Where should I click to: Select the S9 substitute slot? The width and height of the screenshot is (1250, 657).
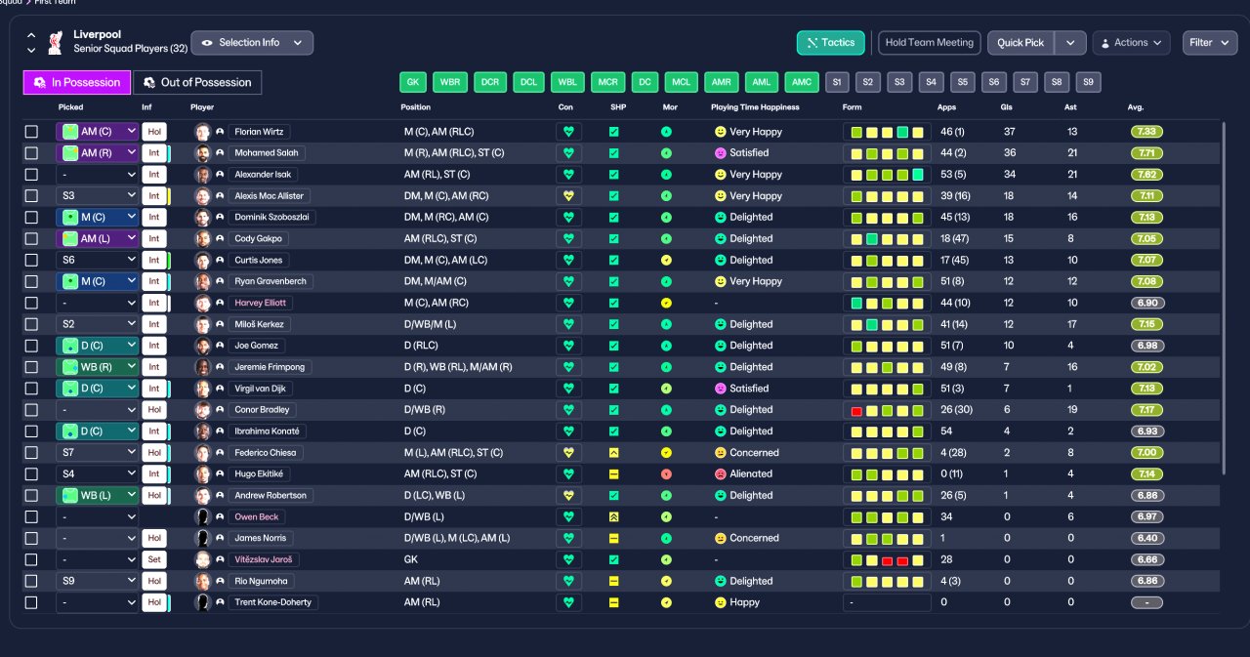[1088, 83]
